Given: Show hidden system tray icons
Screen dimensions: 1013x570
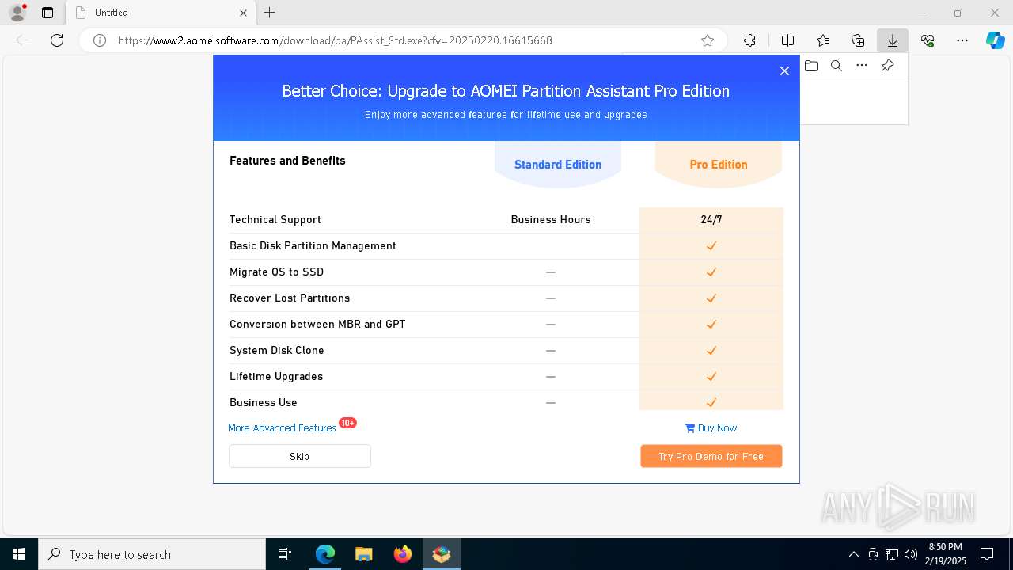Looking at the screenshot, I should point(853,554).
